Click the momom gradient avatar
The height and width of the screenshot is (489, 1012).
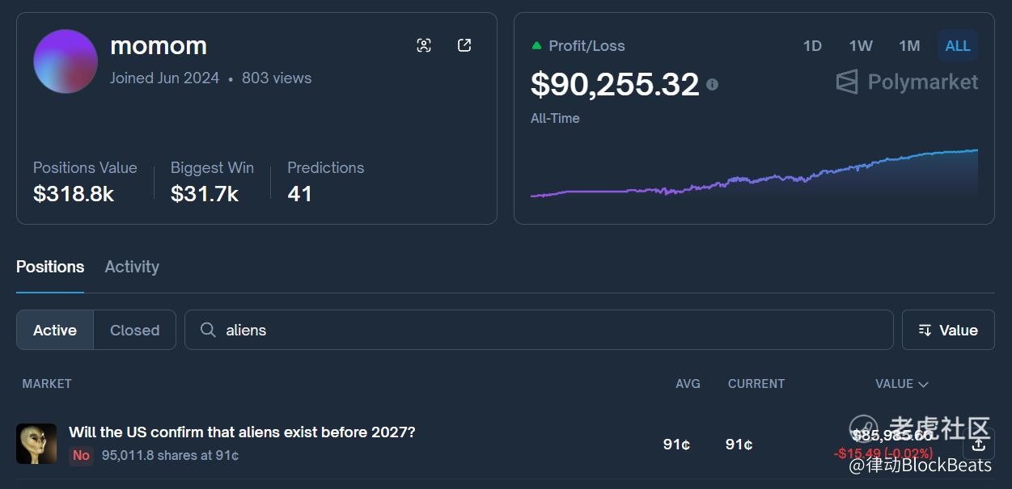pos(66,61)
